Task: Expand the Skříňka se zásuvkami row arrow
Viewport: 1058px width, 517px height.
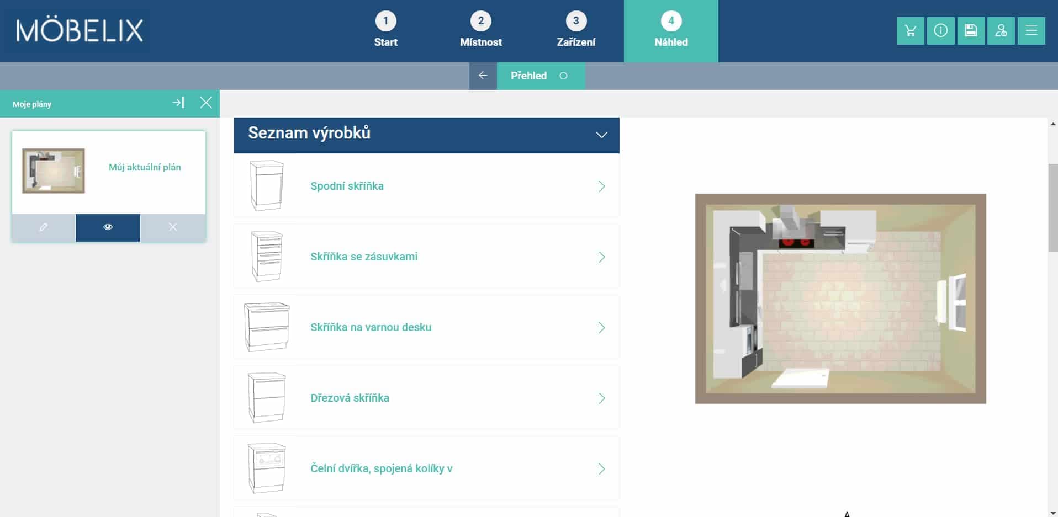Action: click(x=602, y=257)
